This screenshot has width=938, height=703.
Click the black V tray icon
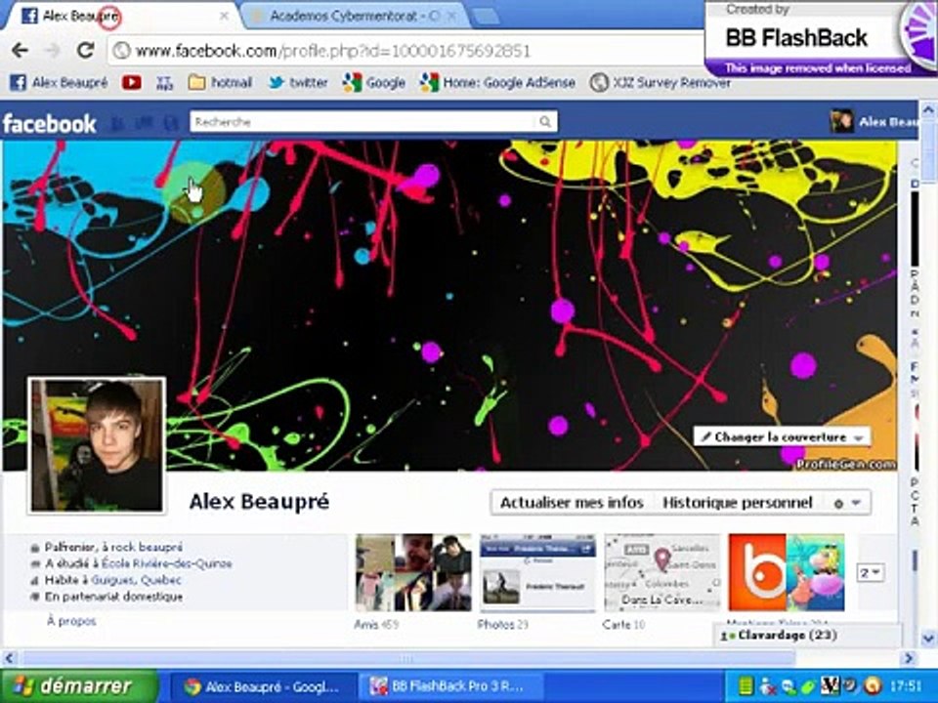[x=831, y=685]
